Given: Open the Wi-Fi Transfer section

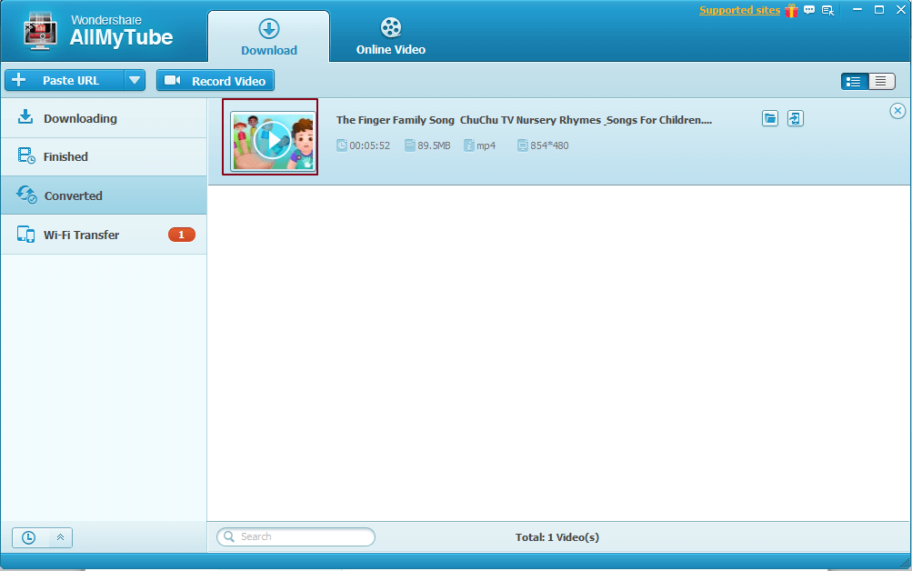Looking at the screenshot, I should coord(104,235).
